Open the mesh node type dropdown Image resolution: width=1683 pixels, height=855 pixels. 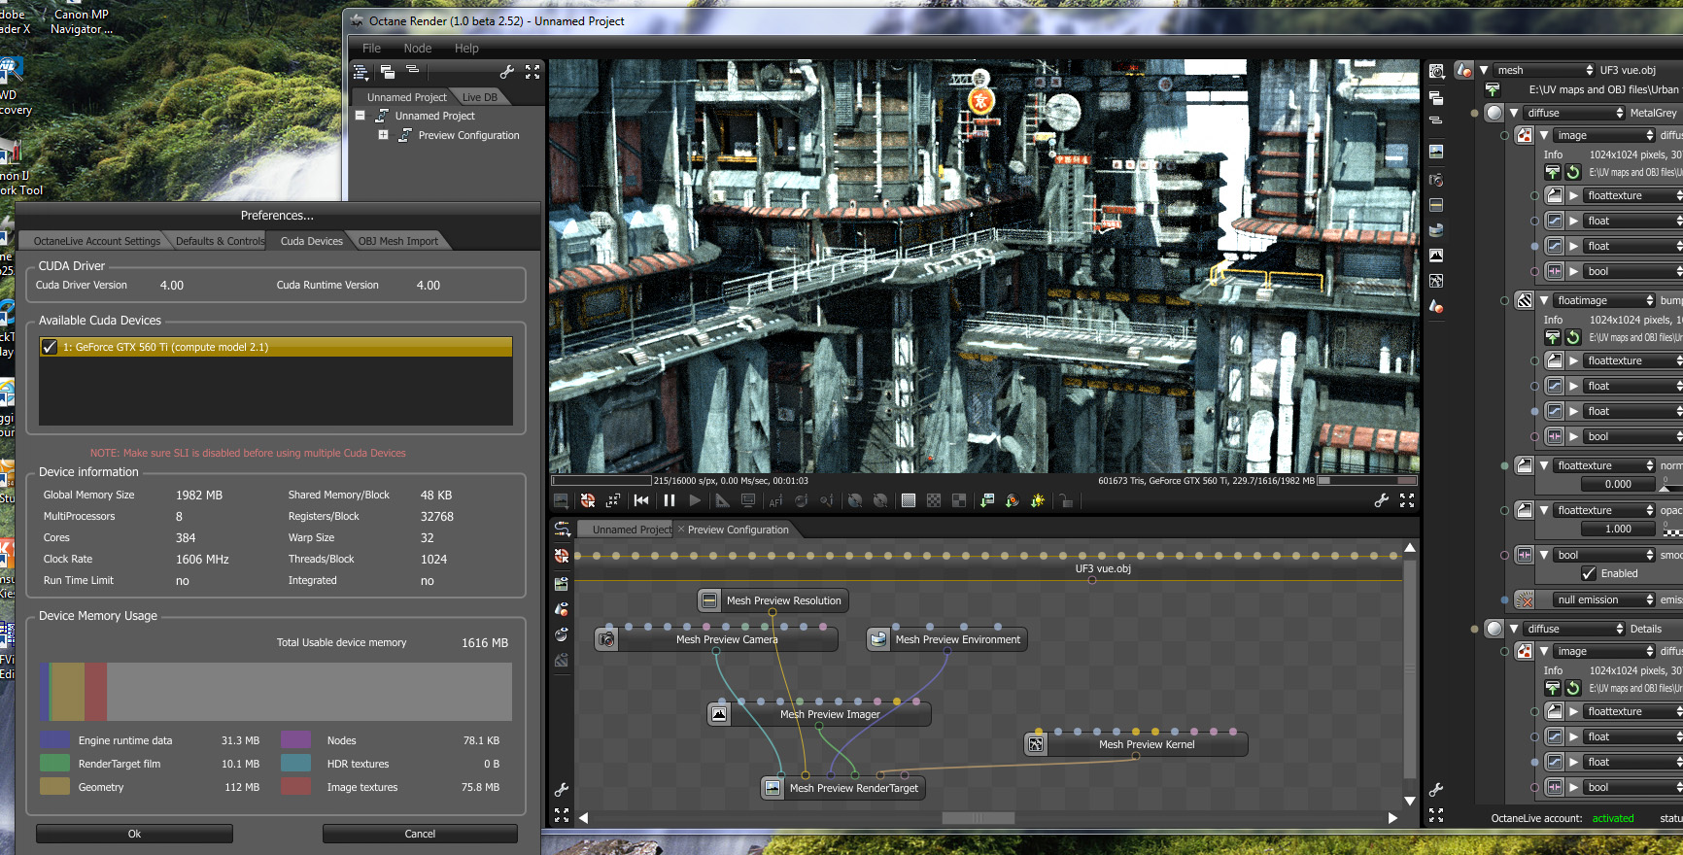pyautogui.click(x=1545, y=70)
